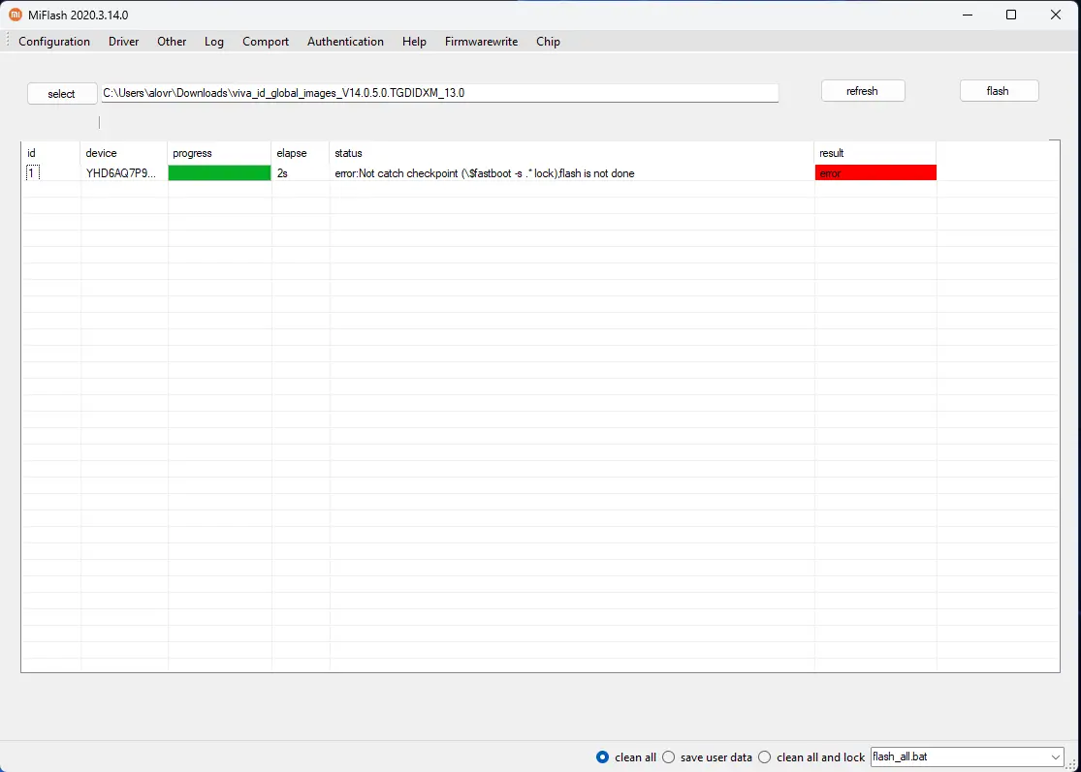Viewport: 1081px width, 772px height.
Task: Close the MiFlash window
Action: coord(1056,15)
